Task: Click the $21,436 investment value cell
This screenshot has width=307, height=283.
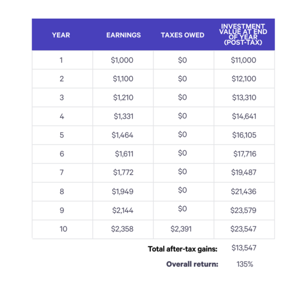Action: (243, 192)
